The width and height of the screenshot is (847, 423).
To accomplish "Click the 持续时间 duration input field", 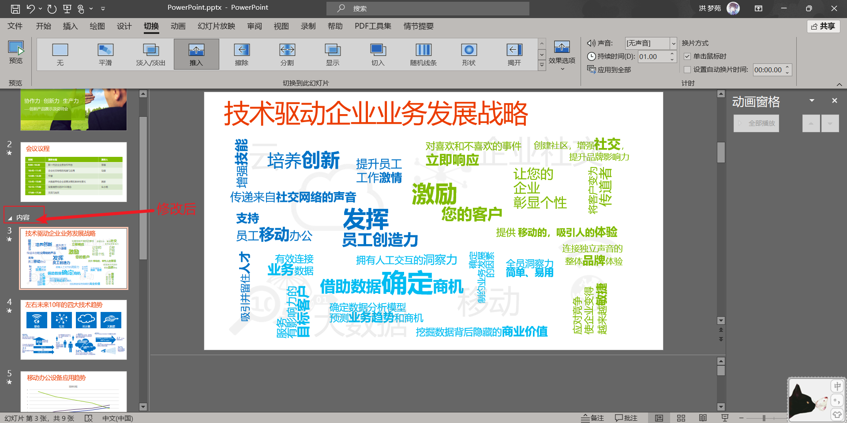I will 653,56.
